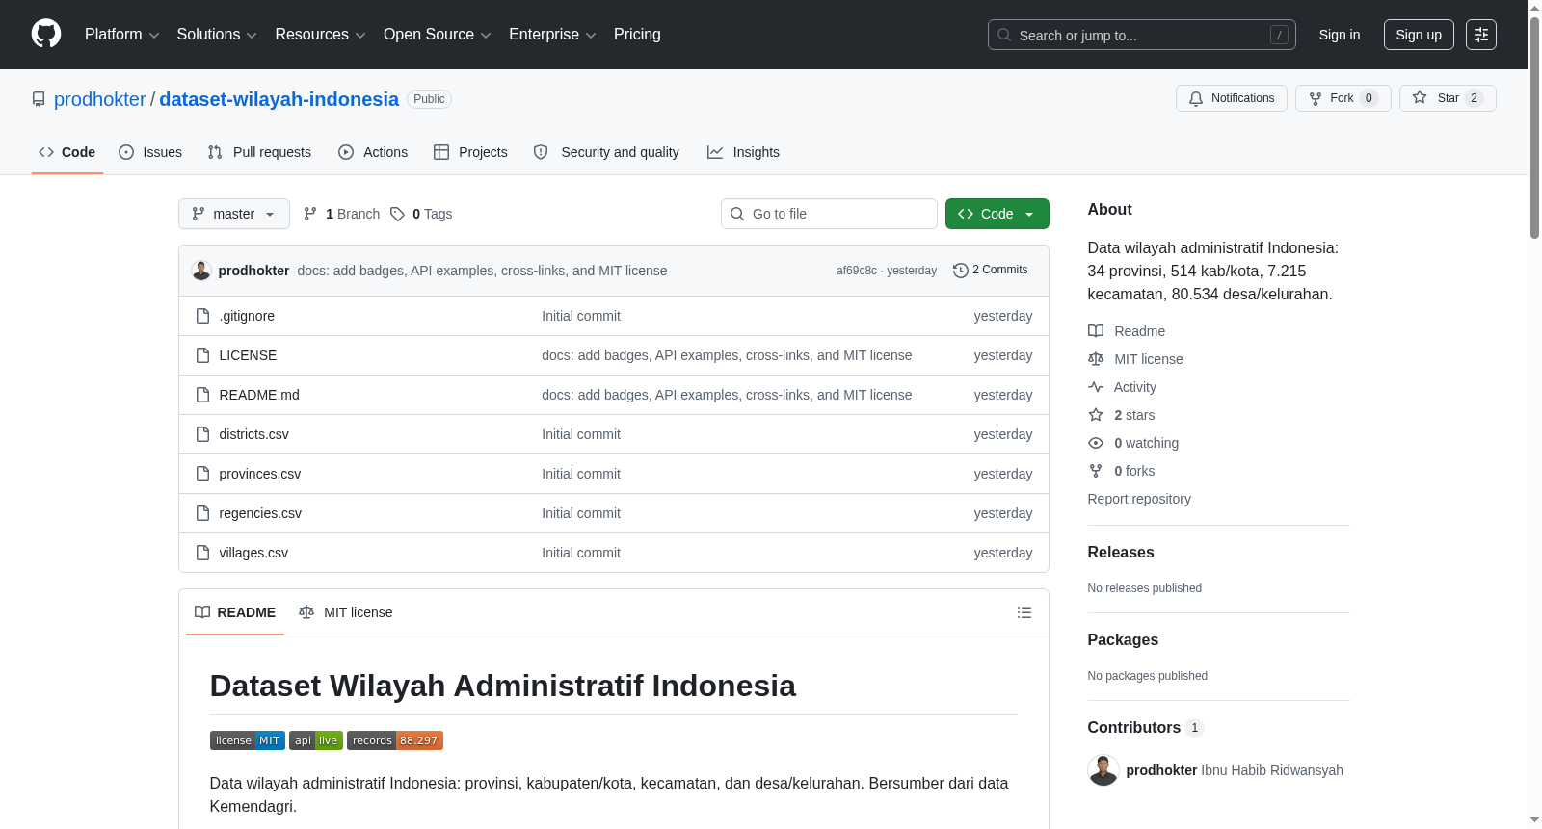Click the repository icon before prodhokter

[39, 99]
